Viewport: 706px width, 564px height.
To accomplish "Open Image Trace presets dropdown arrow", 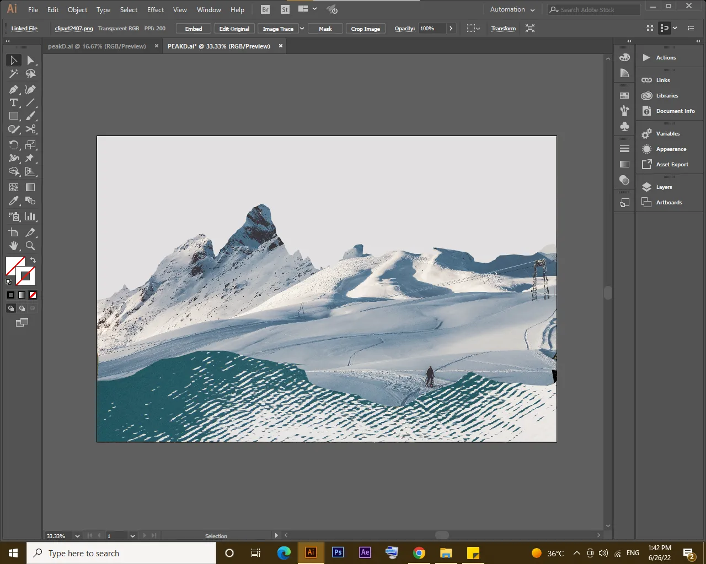I will [302, 29].
